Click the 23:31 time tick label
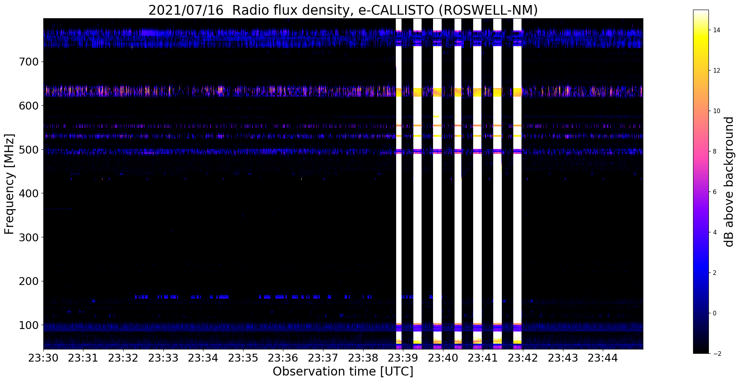740x382 pixels. point(83,358)
